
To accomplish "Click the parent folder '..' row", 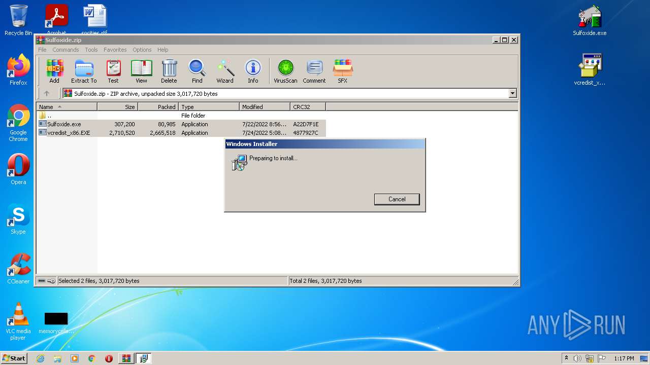I will tap(181, 116).
